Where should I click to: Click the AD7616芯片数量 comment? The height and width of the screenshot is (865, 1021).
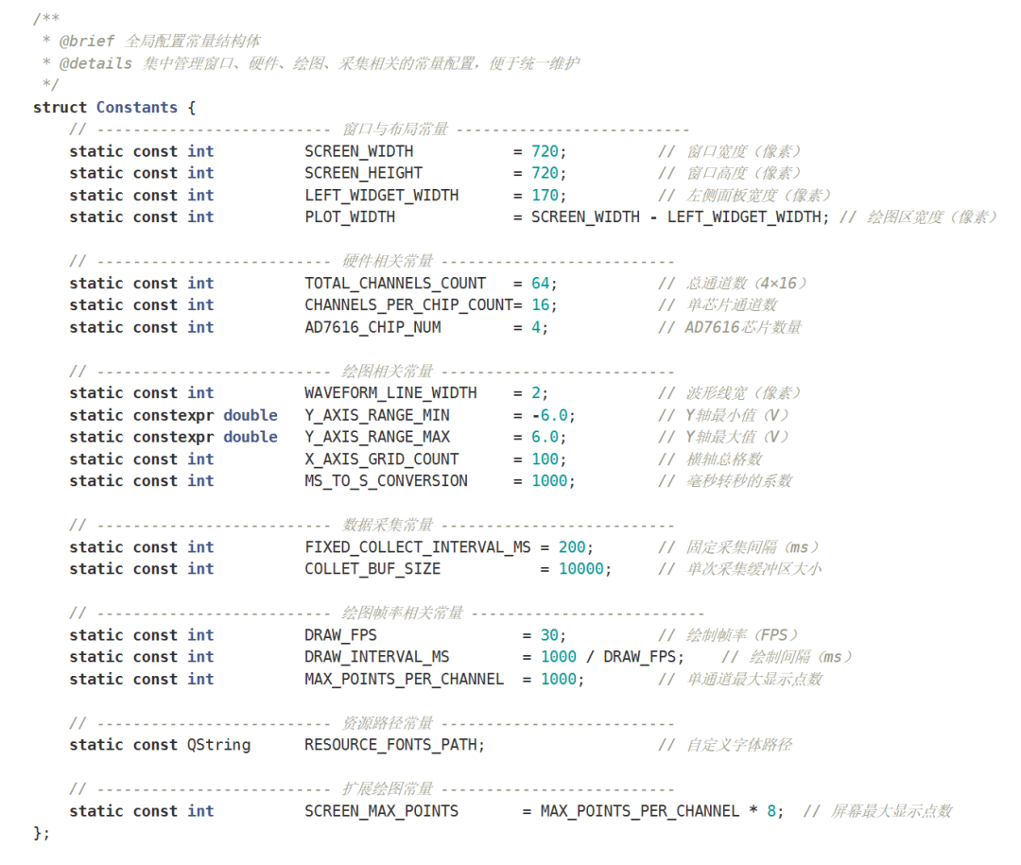743,328
